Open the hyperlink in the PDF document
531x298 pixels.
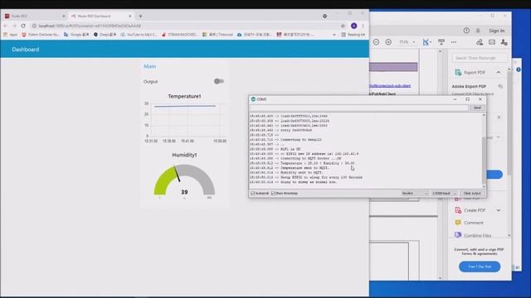click(390, 86)
